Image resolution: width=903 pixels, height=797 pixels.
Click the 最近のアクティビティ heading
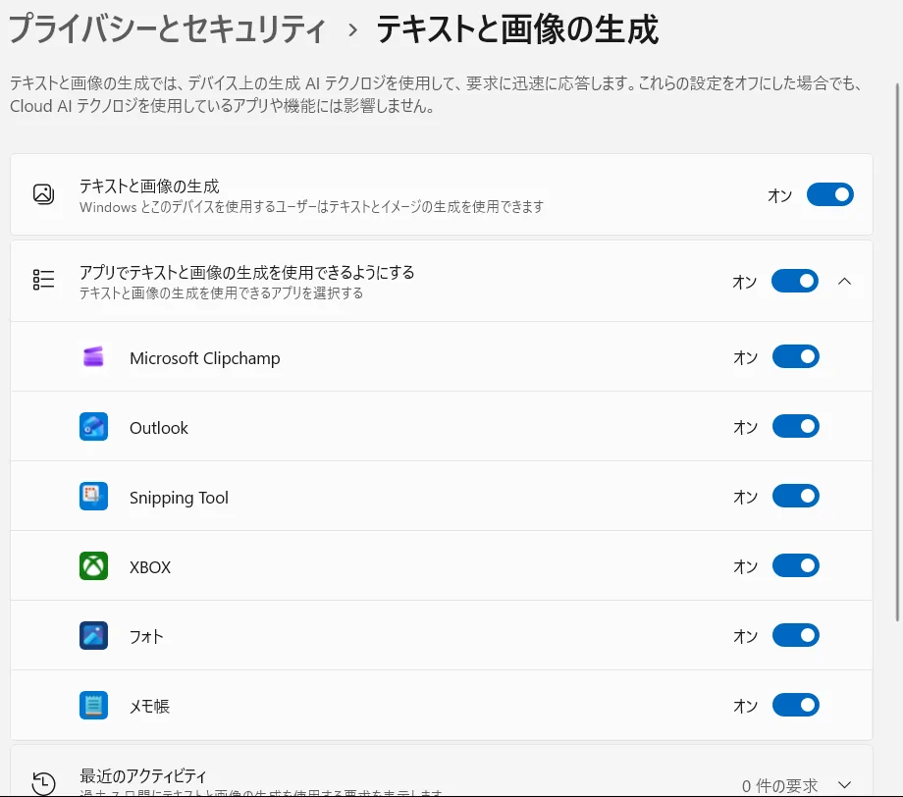point(143,776)
